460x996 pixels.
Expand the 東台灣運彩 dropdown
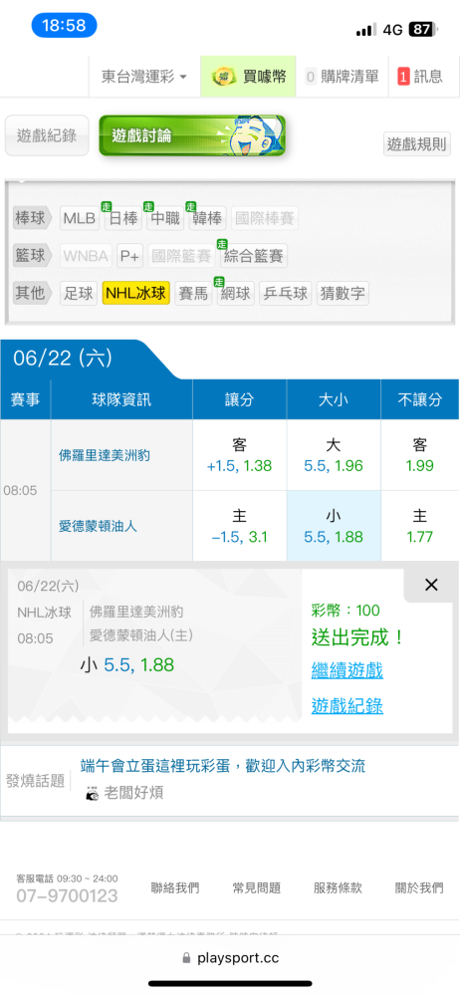click(x=144, y=77)
